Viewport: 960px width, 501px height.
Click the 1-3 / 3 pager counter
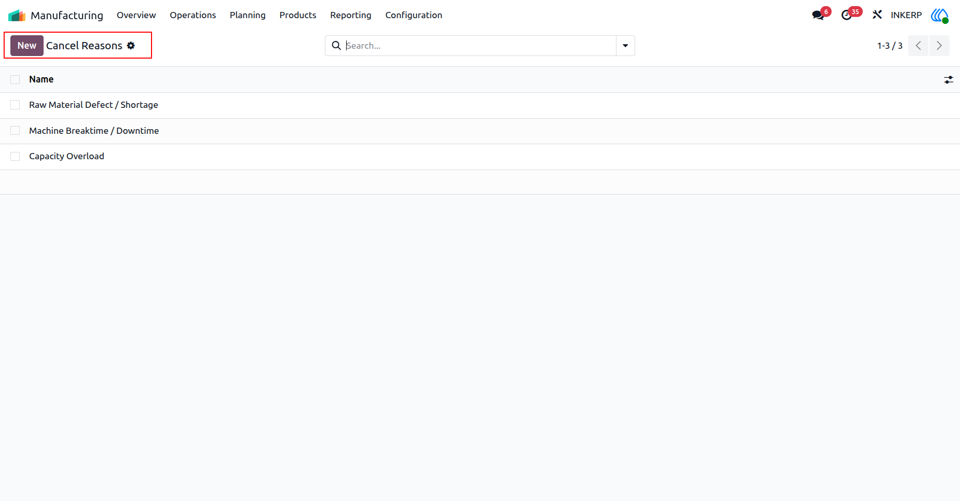[889, 46]
